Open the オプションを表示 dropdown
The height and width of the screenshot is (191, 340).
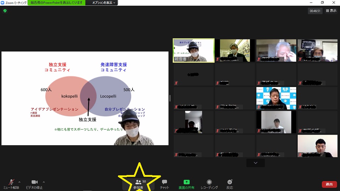(x=103, y=2)
